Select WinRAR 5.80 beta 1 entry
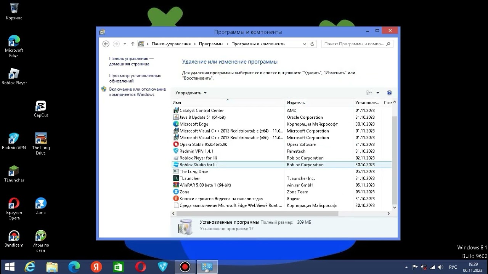 coord(282,185)
